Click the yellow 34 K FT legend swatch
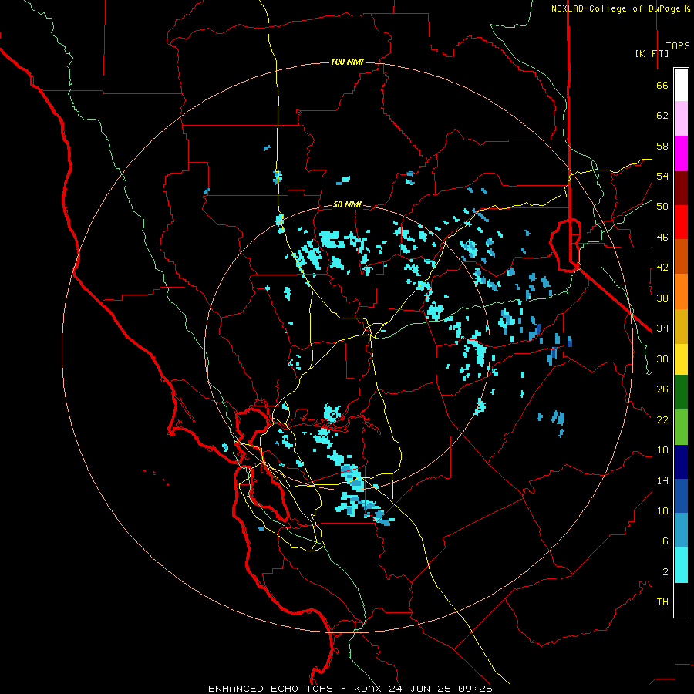The height and width of the screenshot is (694, 694). tap(681, 359)
